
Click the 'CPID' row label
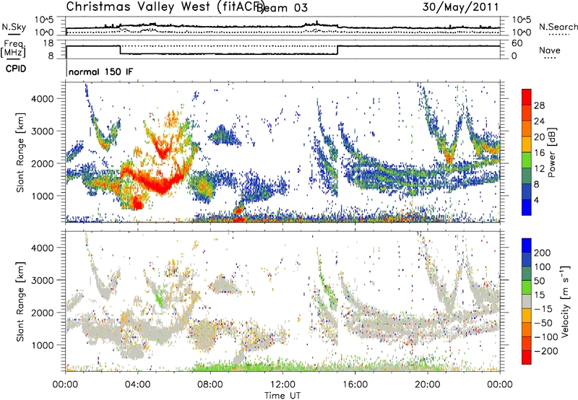coord(16,69)
